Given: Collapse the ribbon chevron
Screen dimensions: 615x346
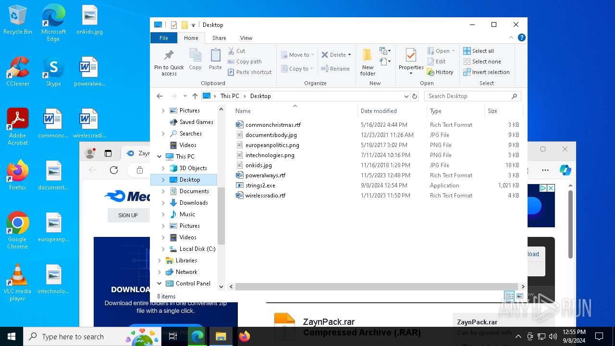Looking at the screenshot, I should 511,37.
